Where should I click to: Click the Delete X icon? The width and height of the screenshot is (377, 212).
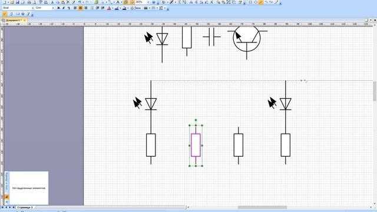[x=68, y=2]
